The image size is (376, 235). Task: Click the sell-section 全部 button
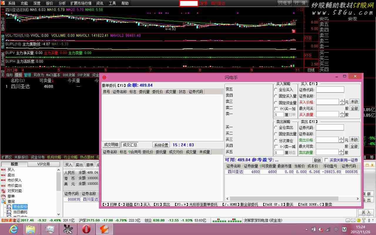point(354,146)
